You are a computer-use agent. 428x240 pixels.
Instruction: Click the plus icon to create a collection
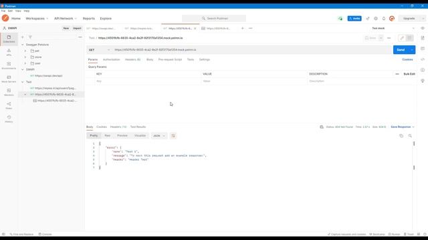click(x=23, y=37)
